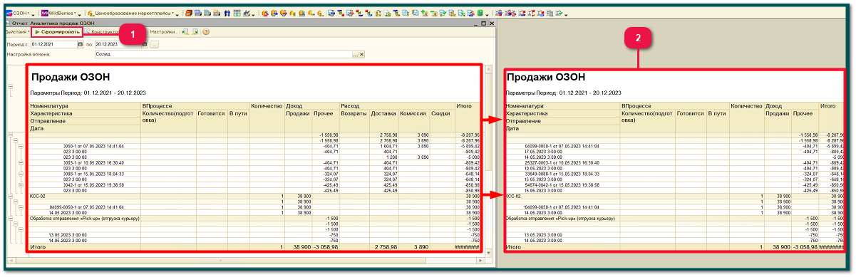Open calendar picker for the по date
The width and height of the screenshot is (856, 277).
pos(145,44)
